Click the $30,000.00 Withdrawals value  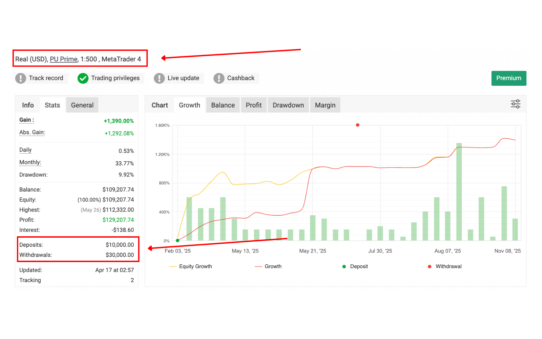point(120,255)
